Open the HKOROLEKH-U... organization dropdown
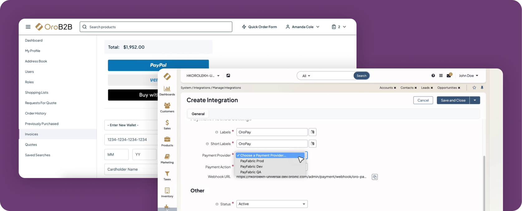The width and height of the screenshot is (522, 211). click(x=203, y=76)
